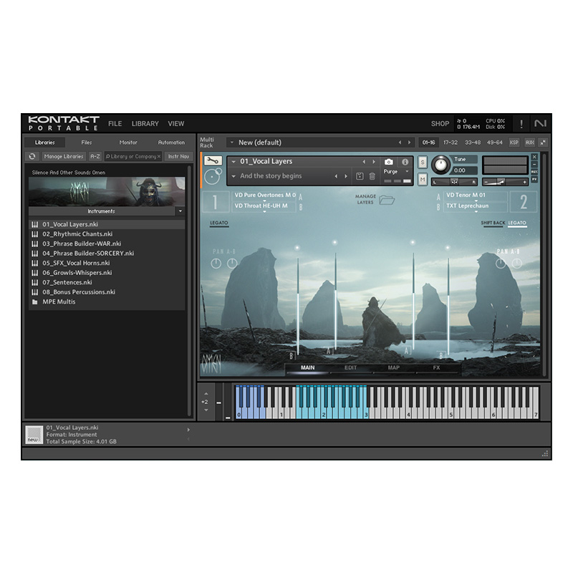
Task: Switch to the Files browser tab
Action: click(x=86, y=143)
